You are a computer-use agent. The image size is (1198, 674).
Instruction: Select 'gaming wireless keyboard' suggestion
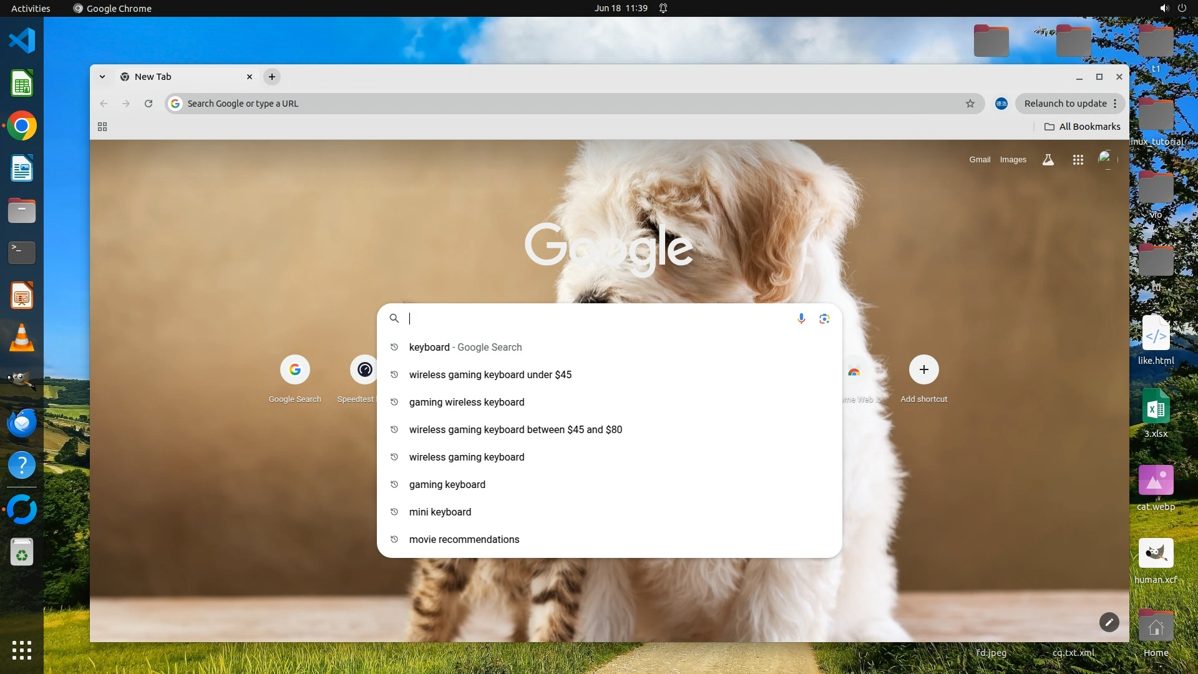tap(467, 402)
